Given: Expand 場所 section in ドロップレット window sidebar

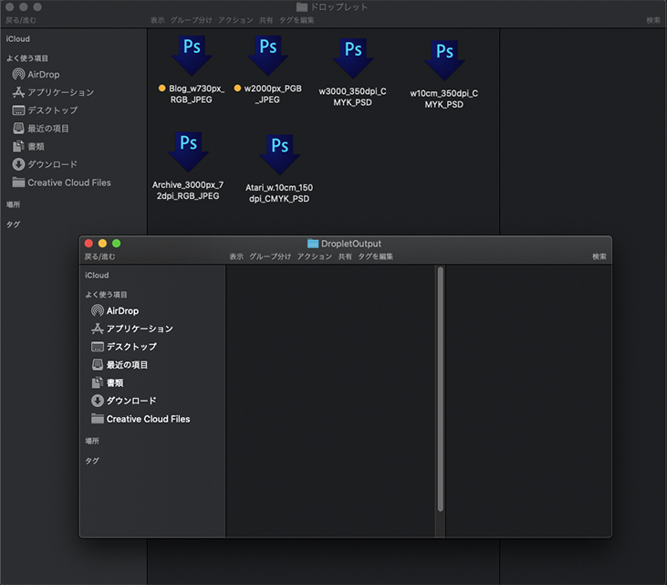Looking at the screenshot, I should (x=13, y=204).
